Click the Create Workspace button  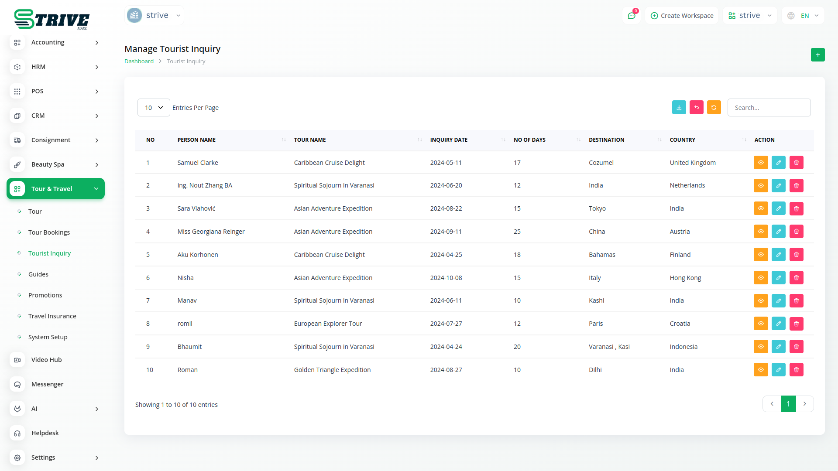point(682,16)
